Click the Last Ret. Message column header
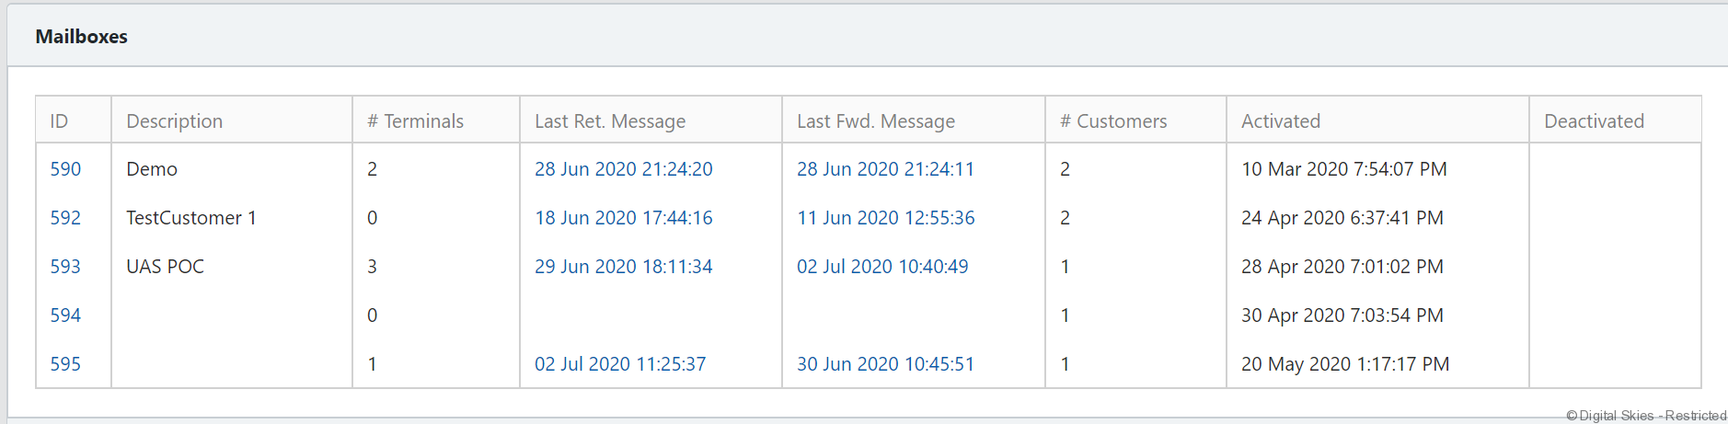 tap(610, 121)
